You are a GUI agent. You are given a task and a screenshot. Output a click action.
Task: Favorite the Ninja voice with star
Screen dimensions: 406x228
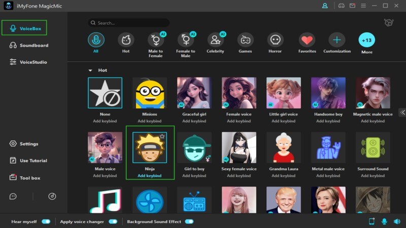162,136
